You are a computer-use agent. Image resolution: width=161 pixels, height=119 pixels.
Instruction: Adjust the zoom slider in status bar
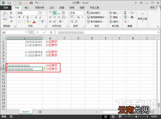coord(136,116)
